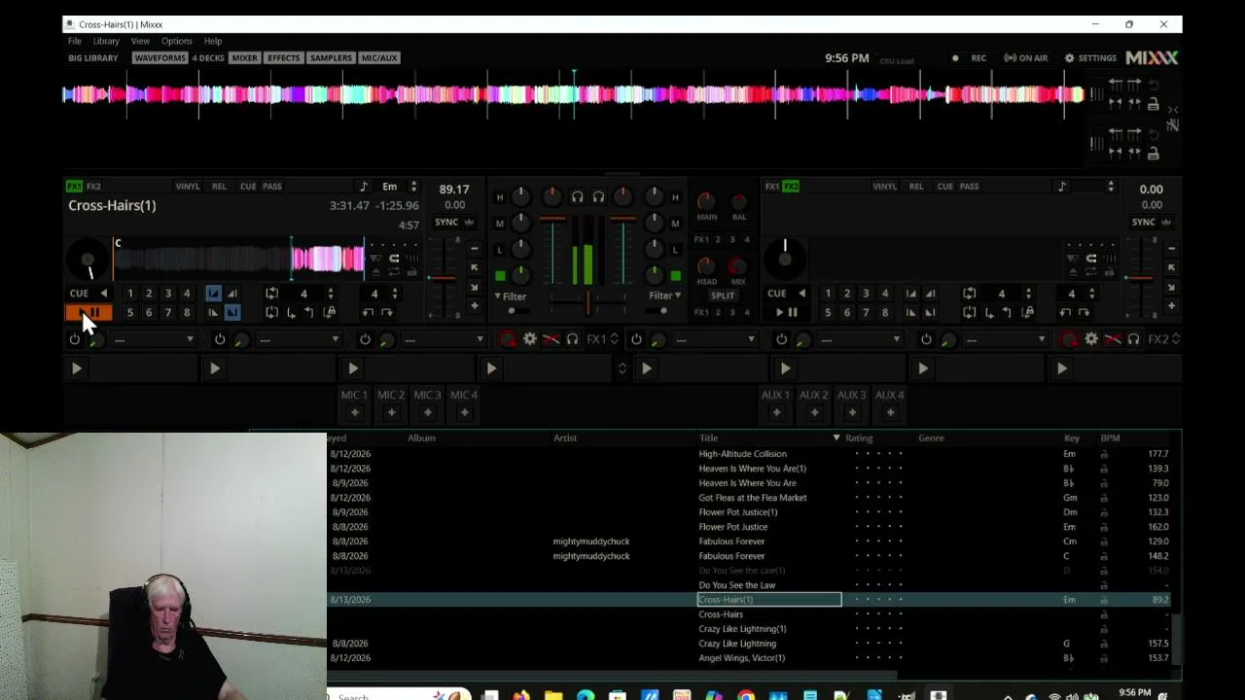Open the second FX1 effect selector dropdown
The height and width of the screenshot is (700, 1245).
click(299, 339)
